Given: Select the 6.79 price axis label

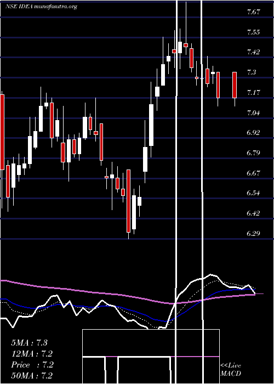Looking at the screenshot, I should click(253, 153).
